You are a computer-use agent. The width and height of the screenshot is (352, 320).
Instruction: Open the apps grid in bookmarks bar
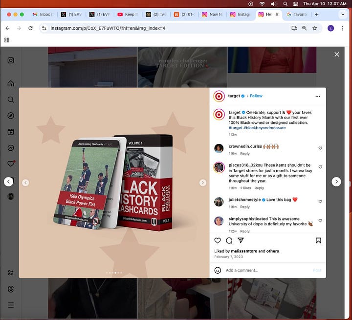[x=7, y=40]
